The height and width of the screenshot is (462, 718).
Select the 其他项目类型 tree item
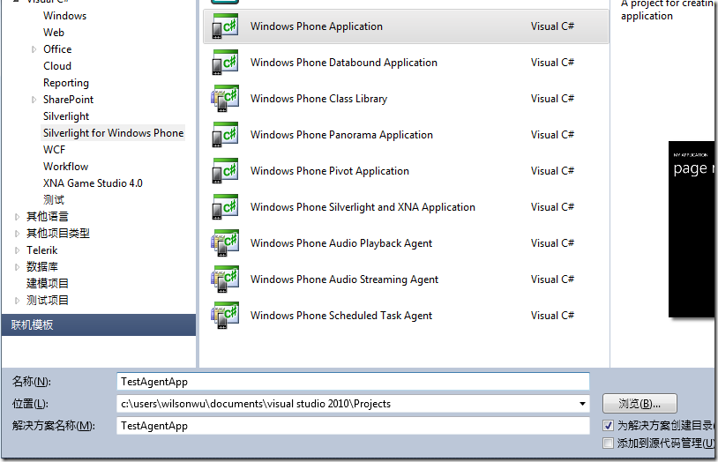click(57, 234)
